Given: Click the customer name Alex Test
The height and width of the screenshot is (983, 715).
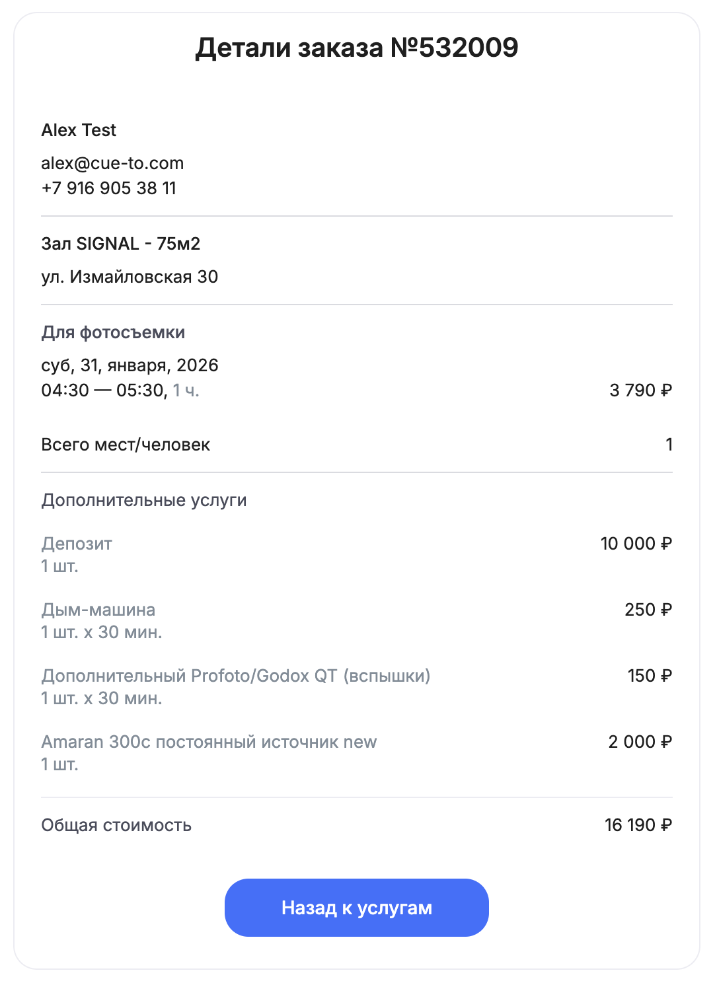Looking at the screenshot, I should click(79, 130).
